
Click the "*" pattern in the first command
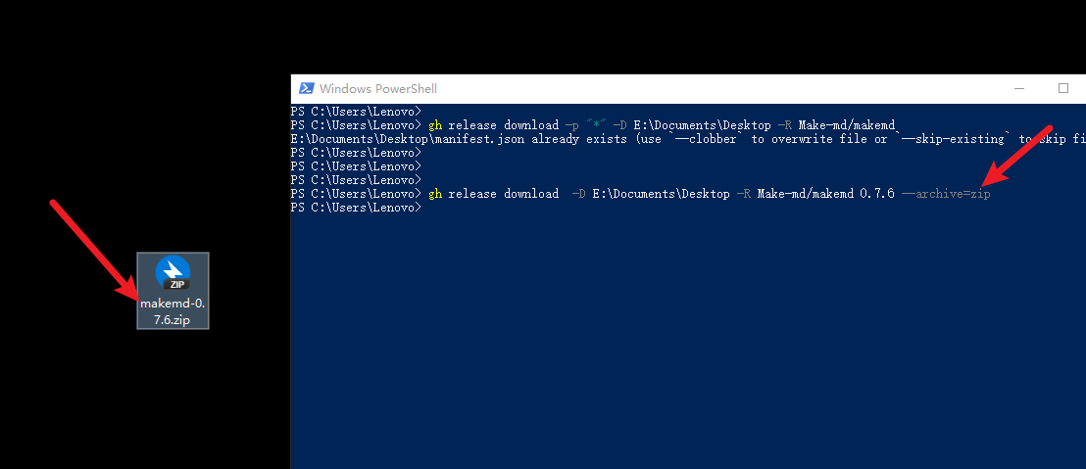(594, 125)
